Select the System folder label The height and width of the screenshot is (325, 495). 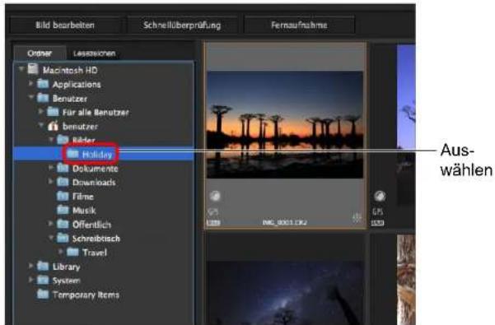(67, 281)
